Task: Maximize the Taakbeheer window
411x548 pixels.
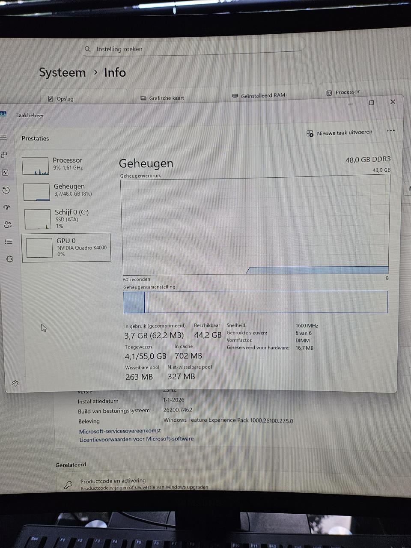Action: click(371, 102)
